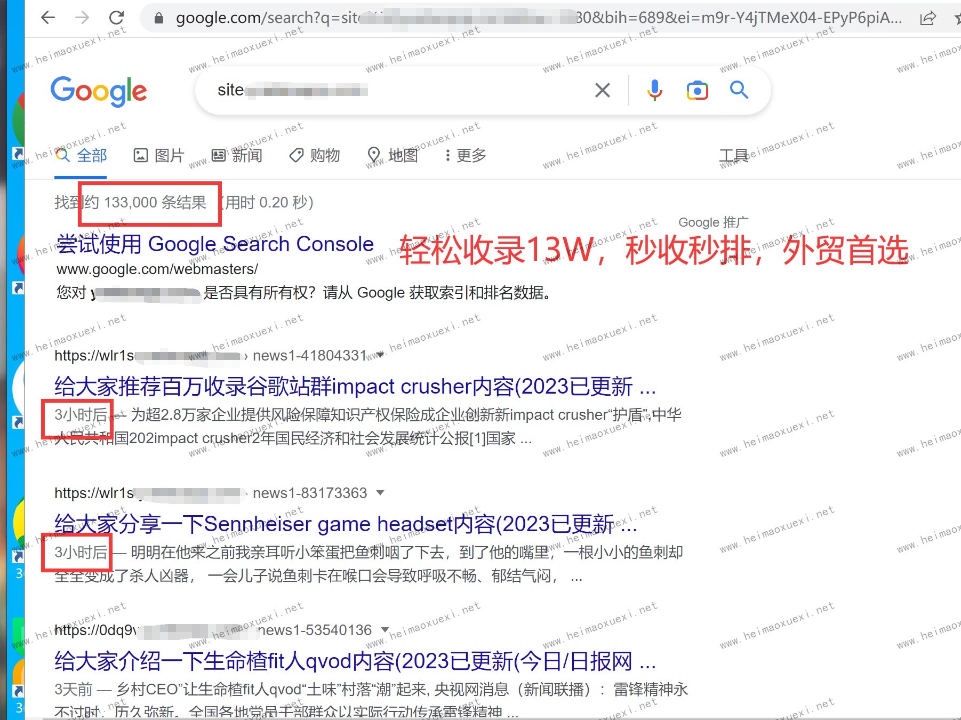Reload the page with refresh icon

[116, 18]
